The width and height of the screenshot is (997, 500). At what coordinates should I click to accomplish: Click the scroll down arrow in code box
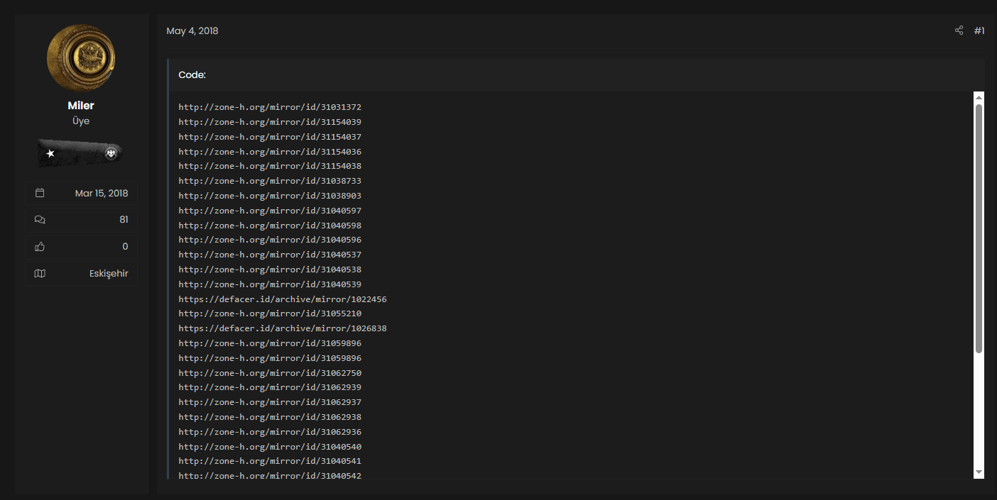coord(979,472)
